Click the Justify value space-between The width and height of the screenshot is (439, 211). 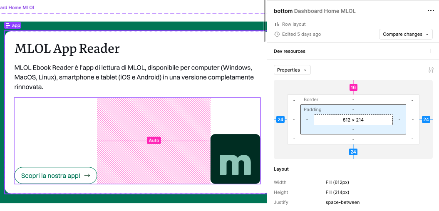(342, 202)
